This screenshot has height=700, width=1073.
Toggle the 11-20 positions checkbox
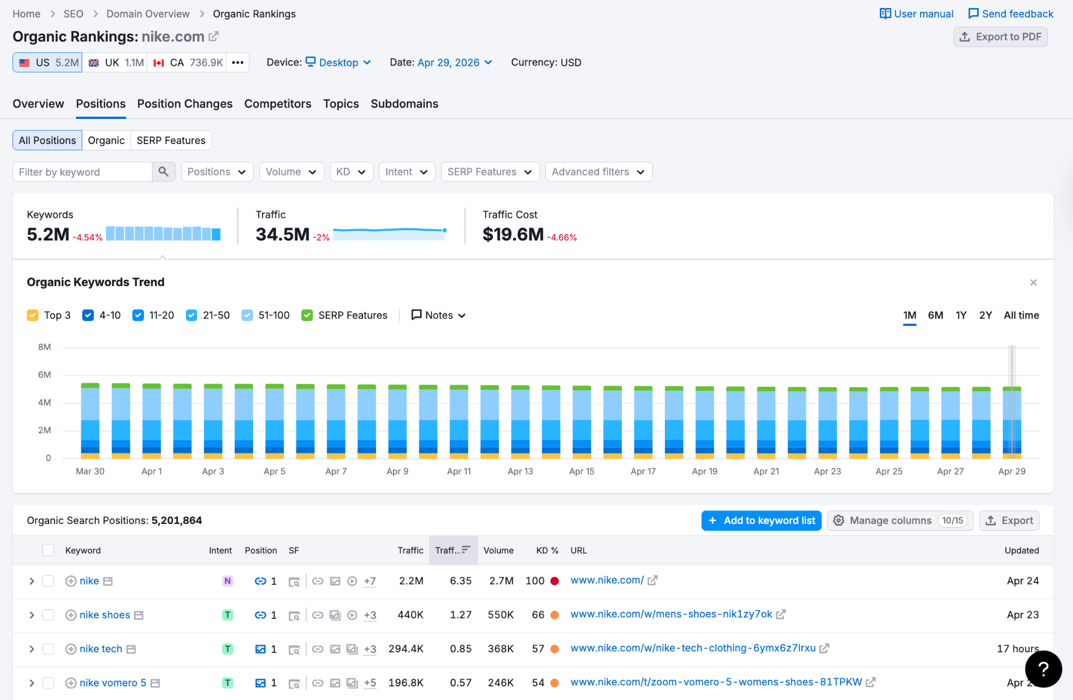(x=138, y=315)
